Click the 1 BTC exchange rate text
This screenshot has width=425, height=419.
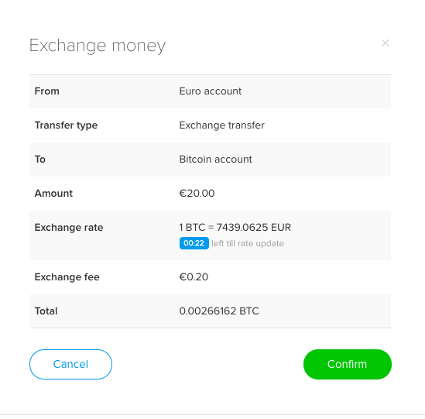pos(235,227)
